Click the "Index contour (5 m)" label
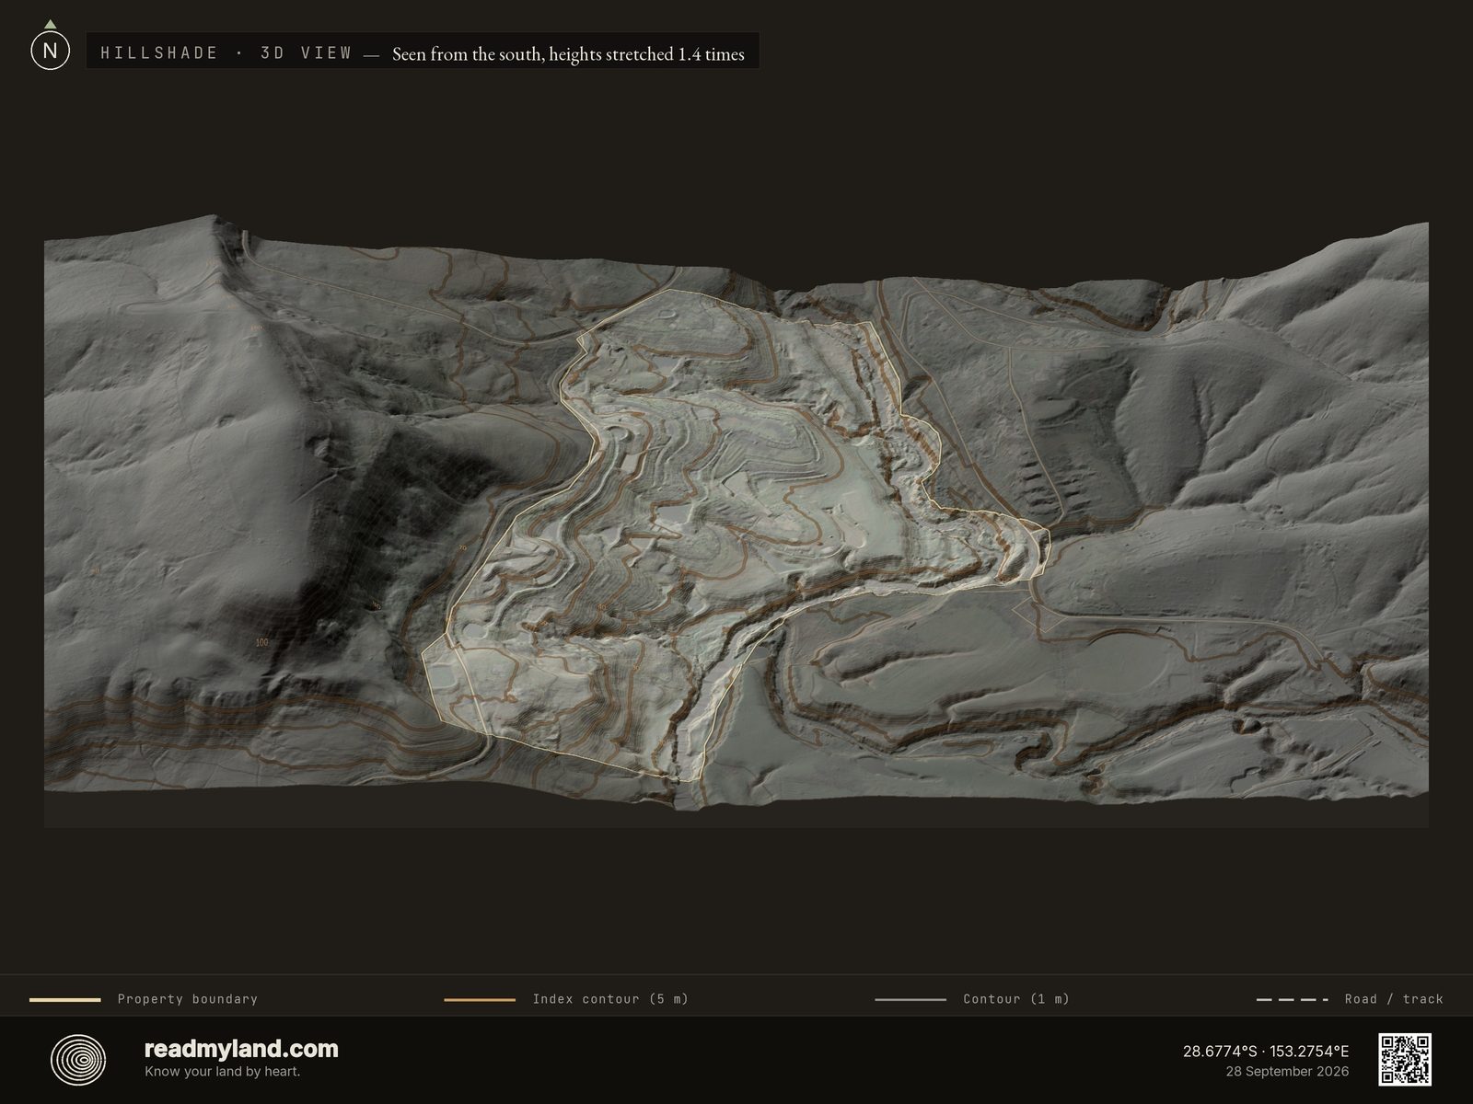 tap(610, 999)
